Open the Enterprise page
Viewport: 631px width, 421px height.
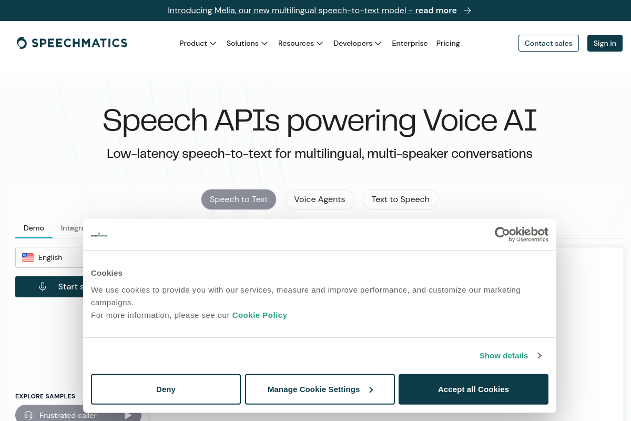(x=410, y=43)
